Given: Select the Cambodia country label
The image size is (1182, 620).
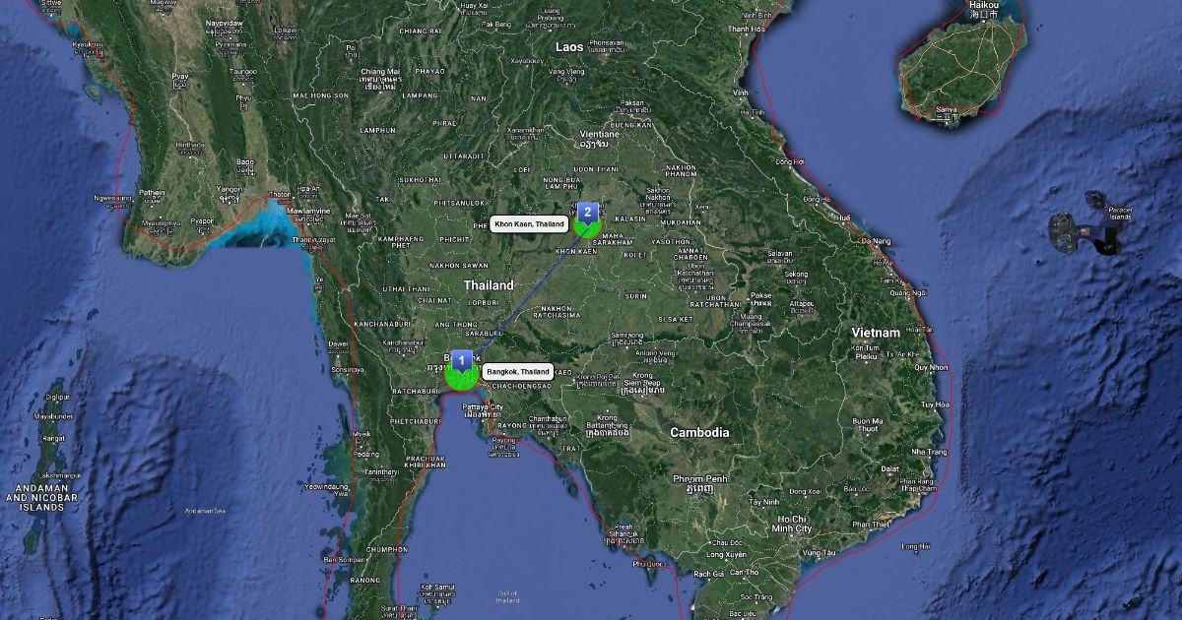Looking at the screenshot, I should coord(699,432).
